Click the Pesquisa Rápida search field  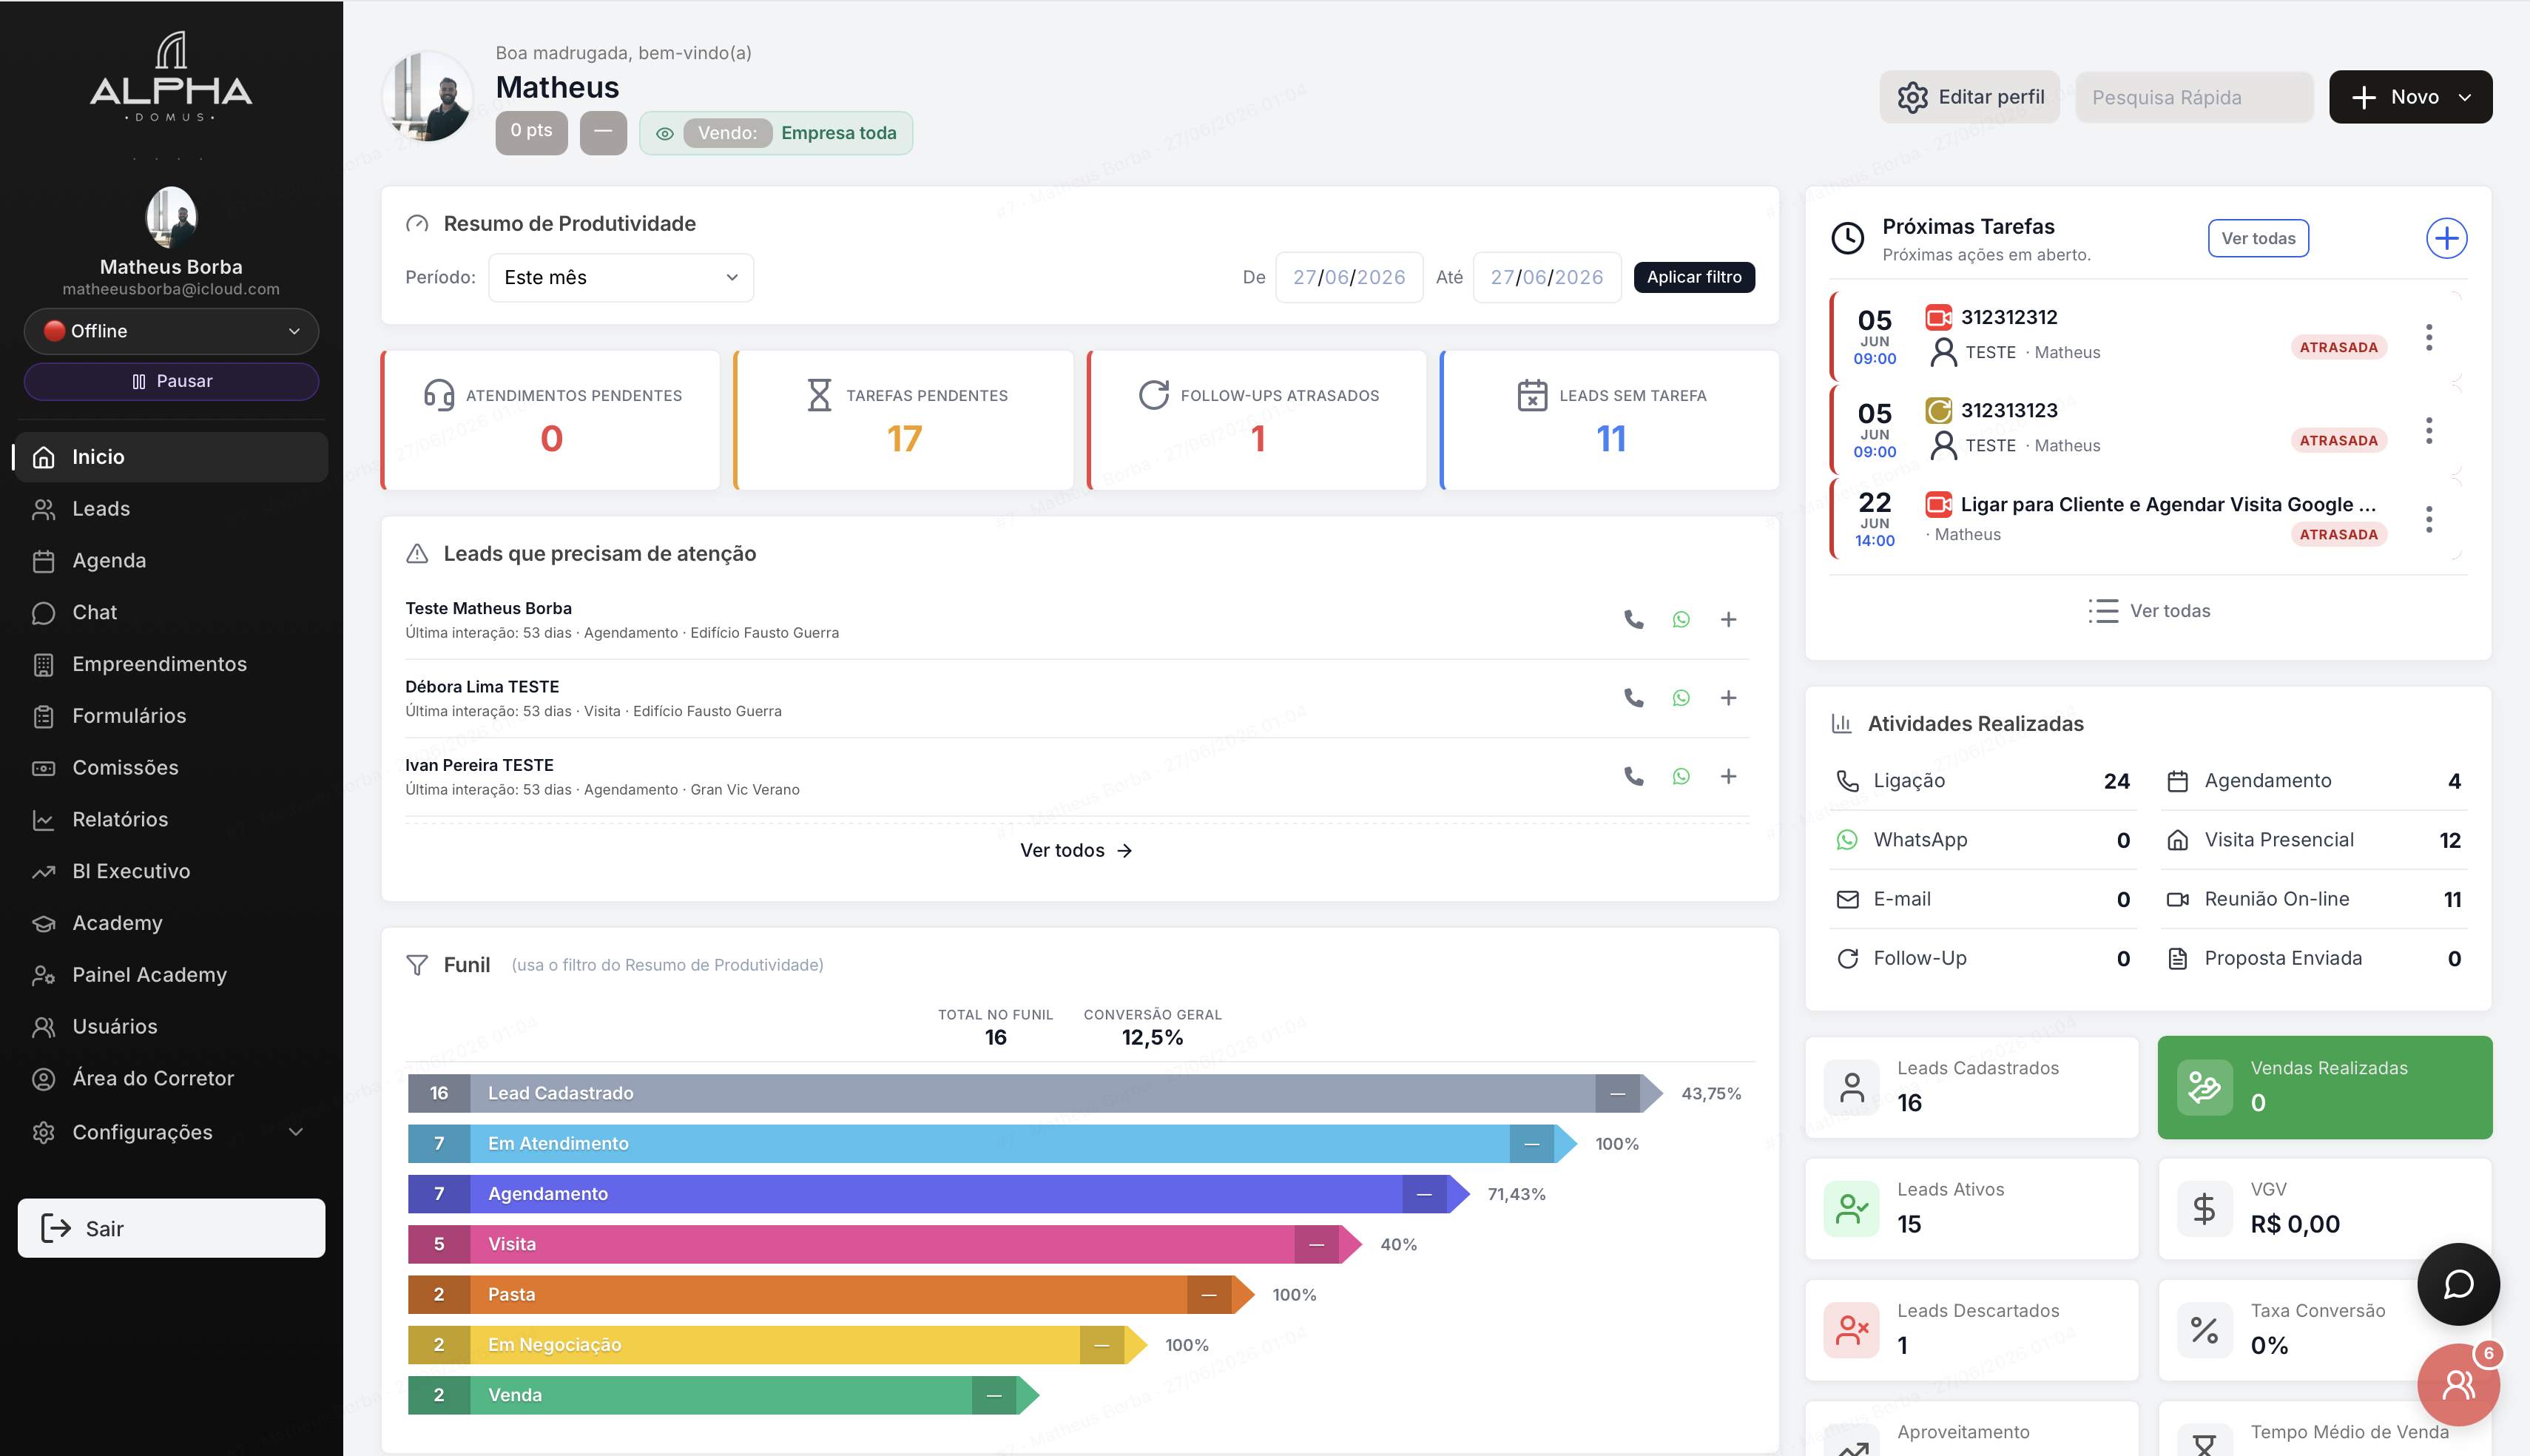[x=2193, y=97]
